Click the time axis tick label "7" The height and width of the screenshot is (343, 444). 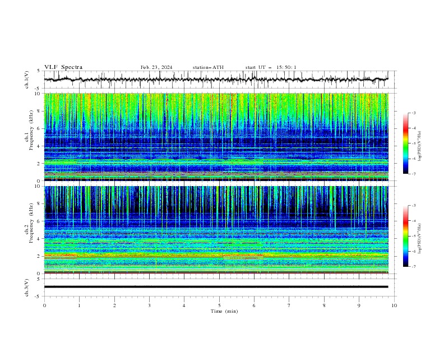(289, 305)
